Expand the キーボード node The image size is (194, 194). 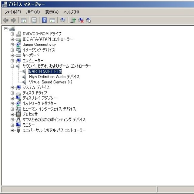click(12, 55)
